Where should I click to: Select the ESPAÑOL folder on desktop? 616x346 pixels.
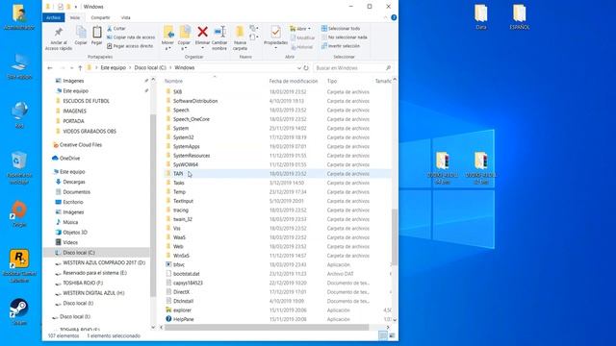(520, 17)
